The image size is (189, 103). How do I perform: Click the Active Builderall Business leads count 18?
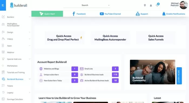click(x=115, y=80)
